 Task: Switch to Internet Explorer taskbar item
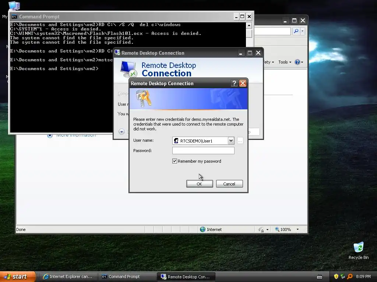click(68, 276)
